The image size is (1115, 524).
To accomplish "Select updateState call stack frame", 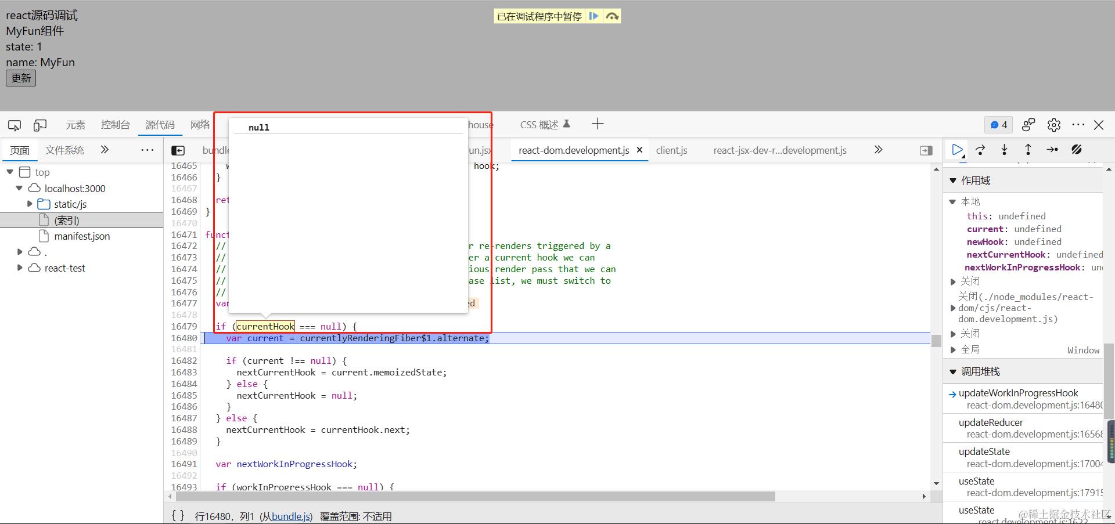I will coord(1023,457).
